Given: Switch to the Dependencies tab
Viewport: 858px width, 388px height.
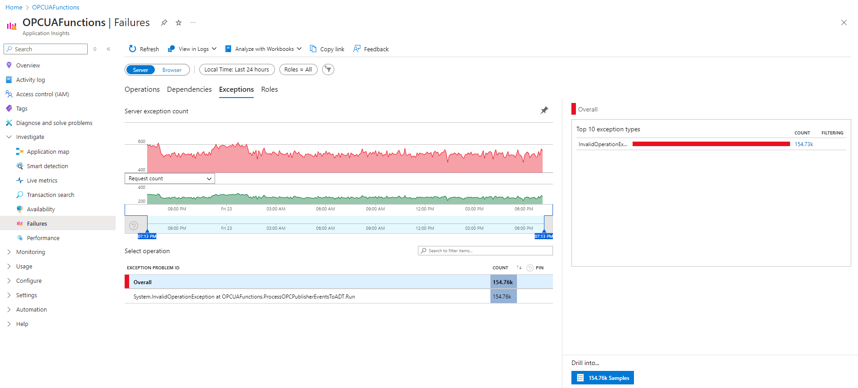Looking at the screenshot, I should point(189,89).
